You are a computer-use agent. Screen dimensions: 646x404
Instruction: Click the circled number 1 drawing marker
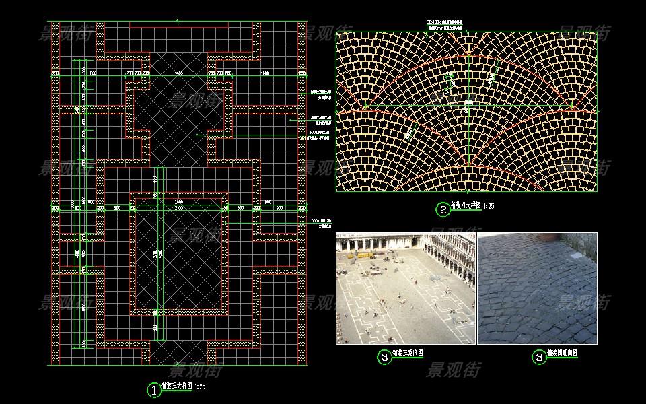pyautogui.click(x=154, y=389)
